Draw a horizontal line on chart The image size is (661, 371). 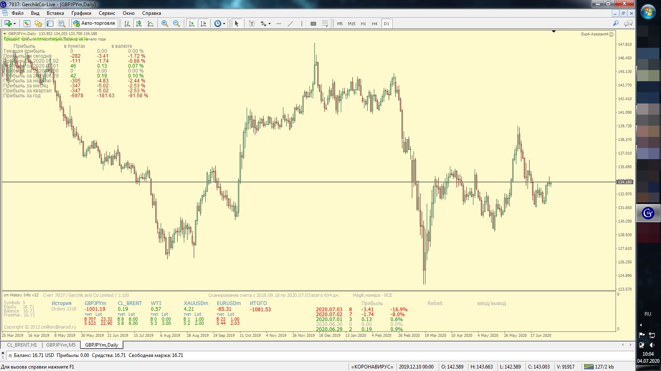pyautogui.click(x=279, y=23)
